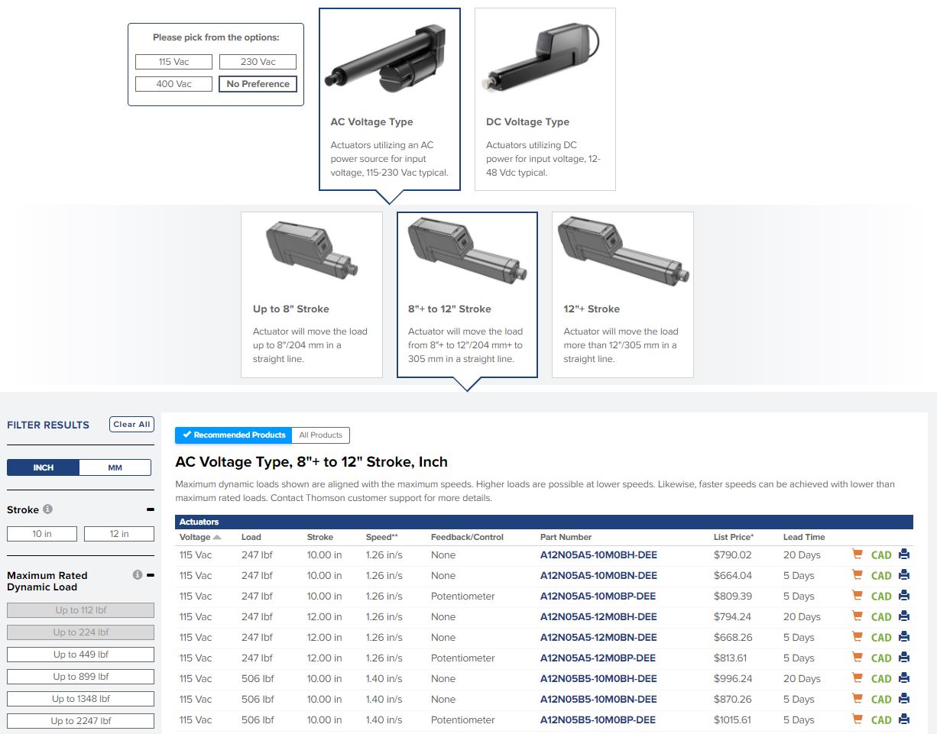Open CAD for the $668.26 actuator
This screenshot has height=734, width=937.
881,638
